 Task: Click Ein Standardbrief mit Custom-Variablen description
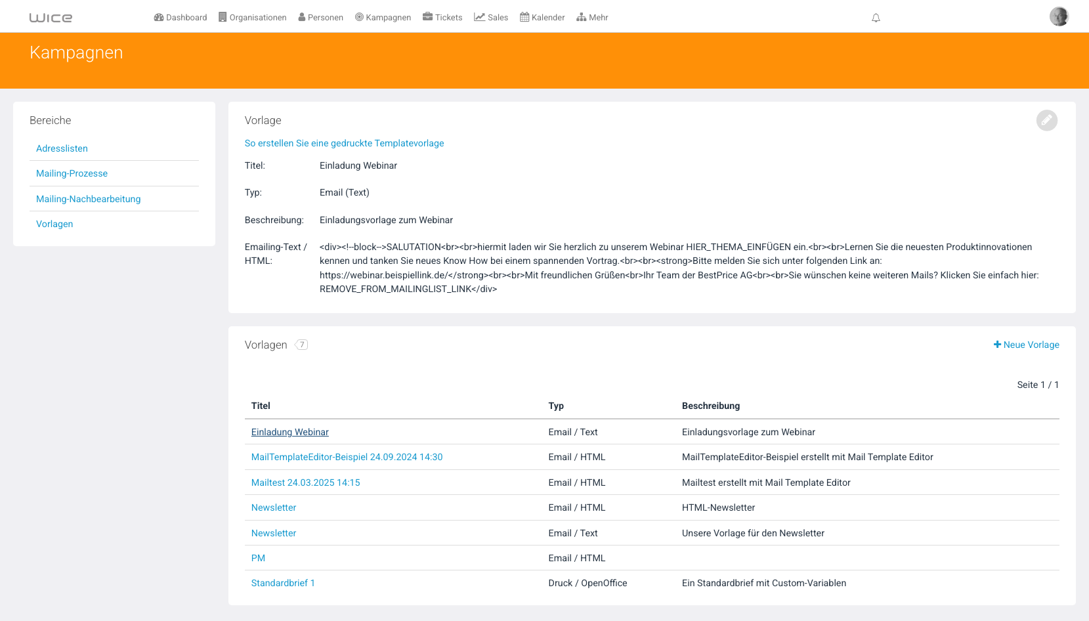pyautogui.click(x=764, y=583)
